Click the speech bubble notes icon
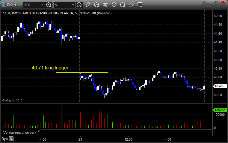The height and width of the screenshot is (143, 228). click(140, 5)
